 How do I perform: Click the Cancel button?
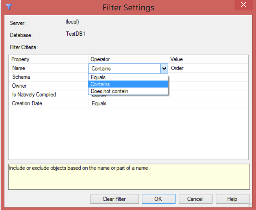(x=195, y=199)
